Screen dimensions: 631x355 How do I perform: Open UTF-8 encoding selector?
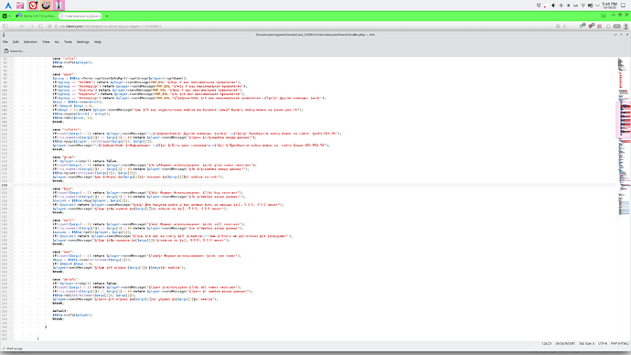pos(603,344)
